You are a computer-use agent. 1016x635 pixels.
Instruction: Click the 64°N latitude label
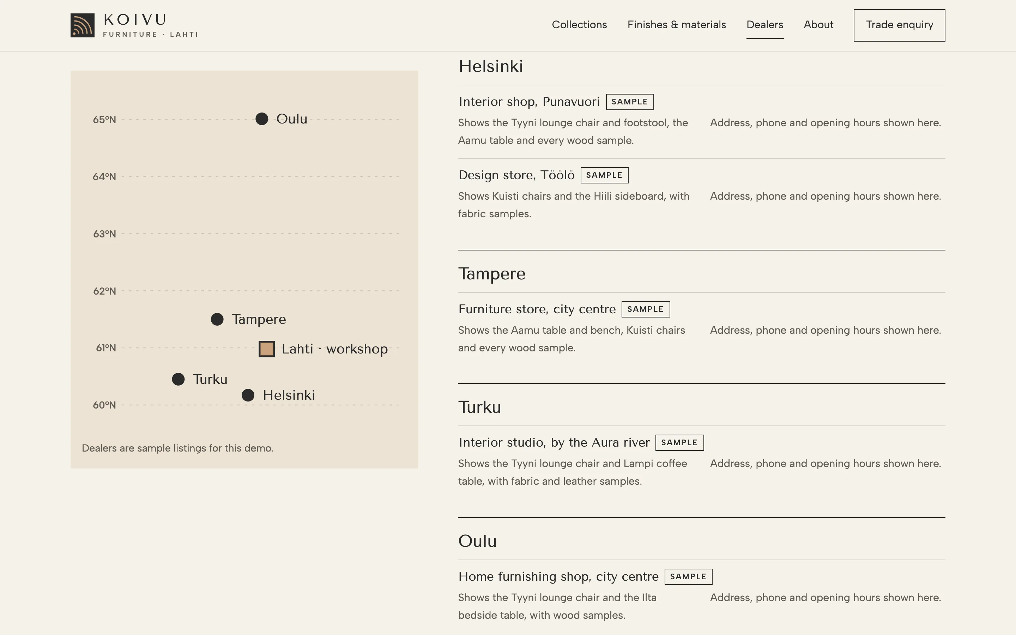coord(104,177)
